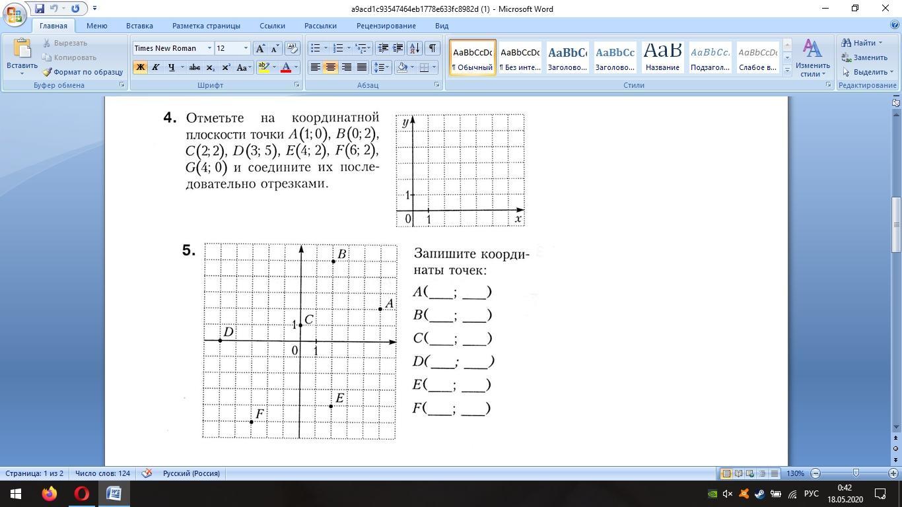Increase paragraph indent
This screenshot has width=902, height=507.
pos(398,48)
